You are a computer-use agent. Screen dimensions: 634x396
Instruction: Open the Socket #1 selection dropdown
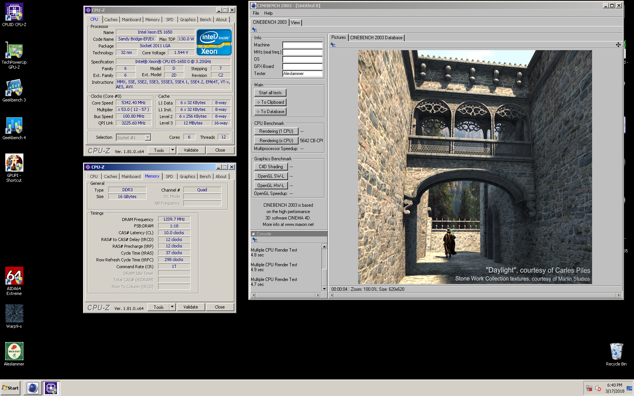[148, 138]
